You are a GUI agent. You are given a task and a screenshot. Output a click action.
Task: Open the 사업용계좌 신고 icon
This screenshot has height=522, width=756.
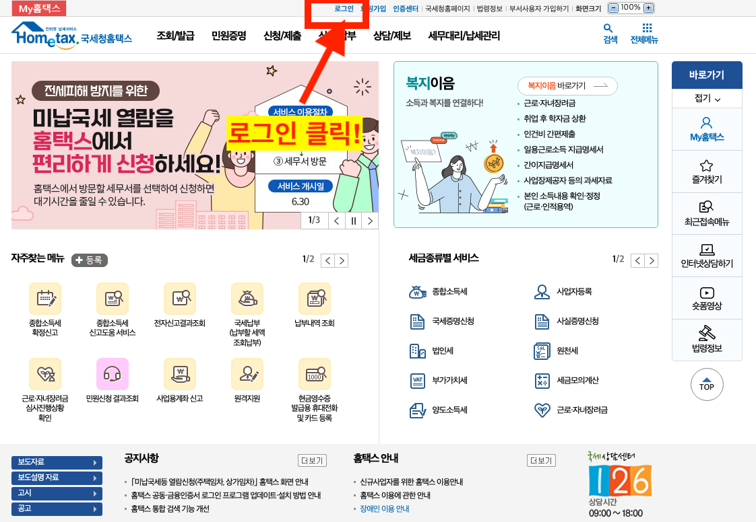[180, 374]
